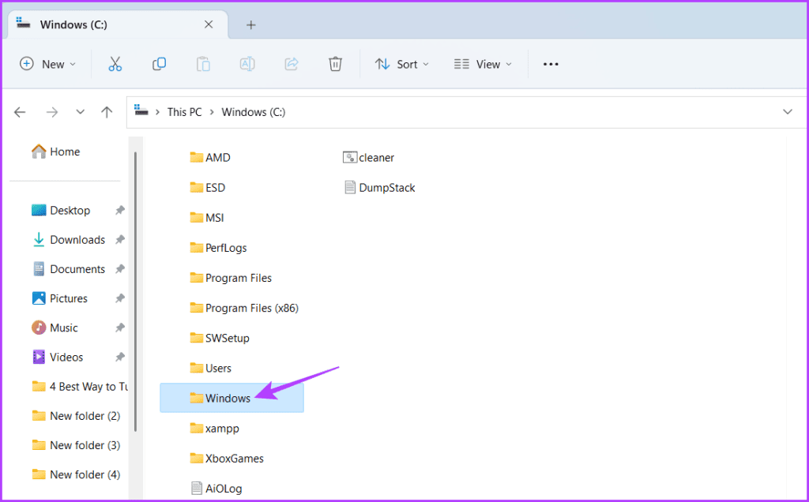
Task: Click the Rename icon
Action: [247, 64]
